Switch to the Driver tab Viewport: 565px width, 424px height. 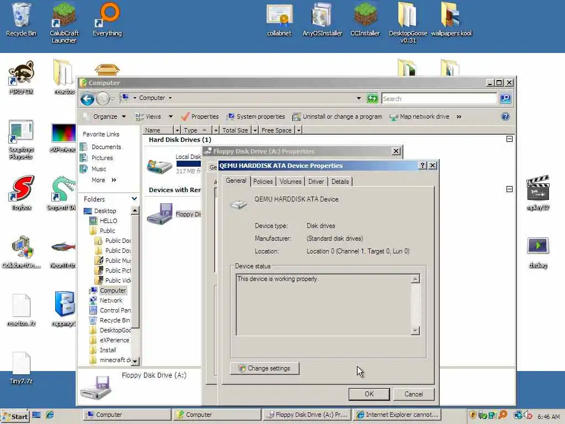[x=316, y=182]
